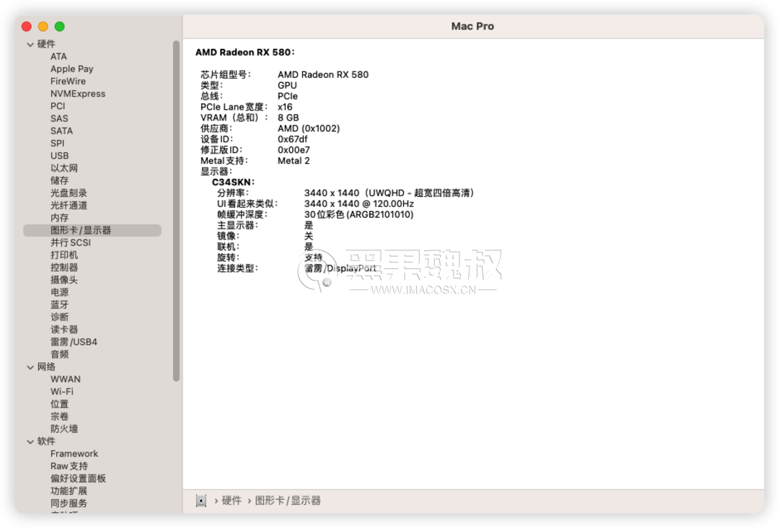Open the PCI hardware entry

click(x=58, y=106)
